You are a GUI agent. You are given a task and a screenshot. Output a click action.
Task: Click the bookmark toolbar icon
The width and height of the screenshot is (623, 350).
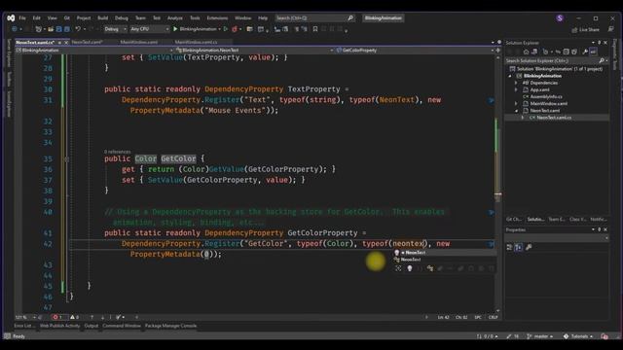315,29
